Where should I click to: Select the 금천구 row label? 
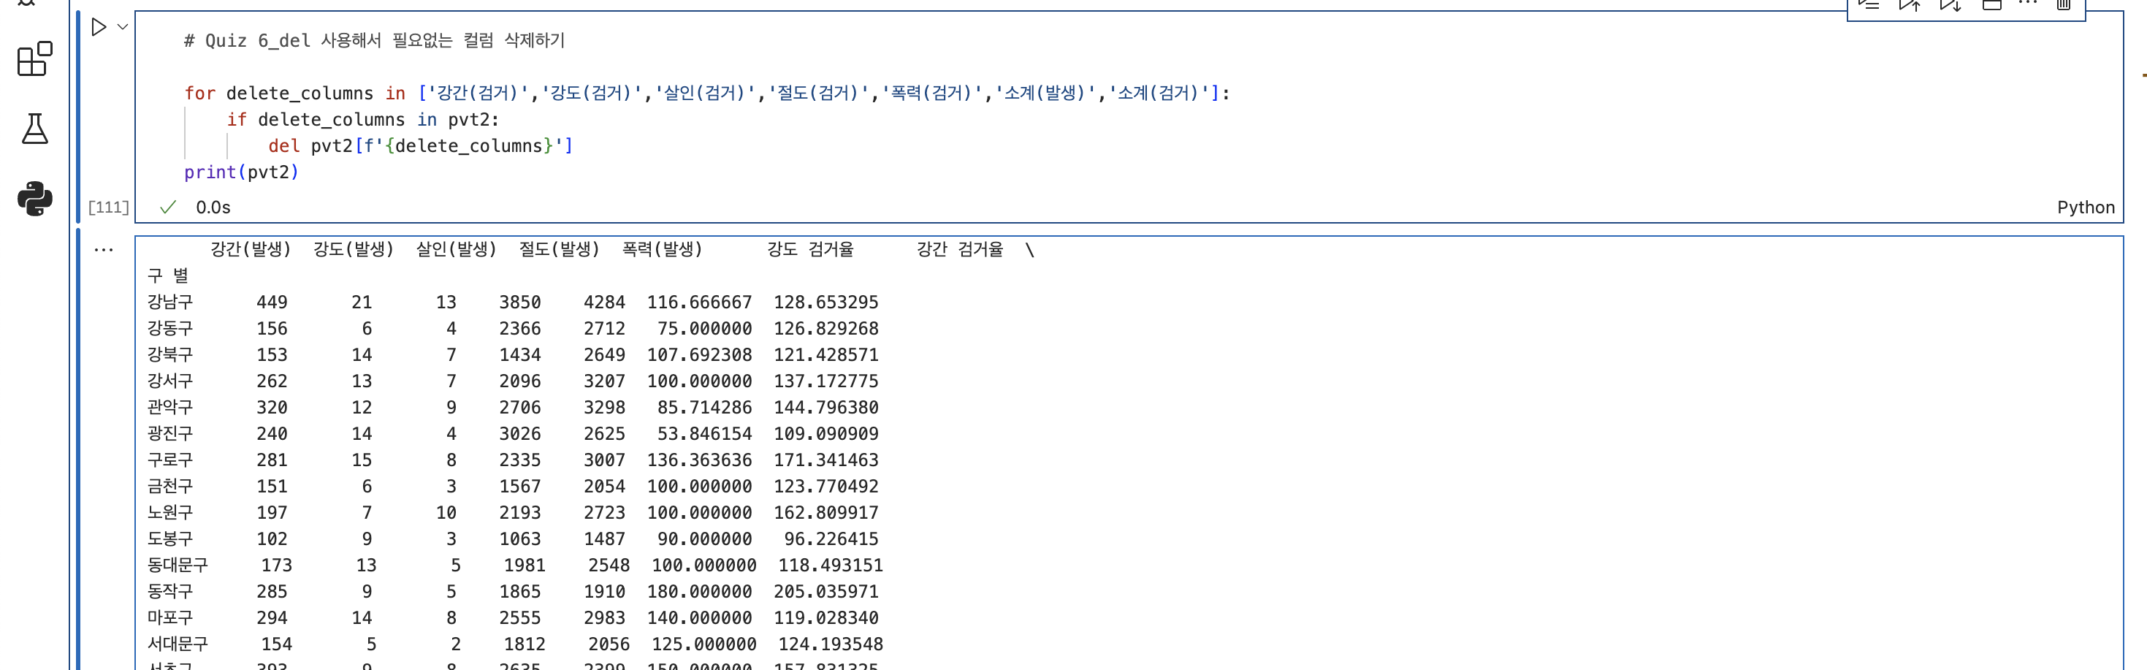[170, 486]
